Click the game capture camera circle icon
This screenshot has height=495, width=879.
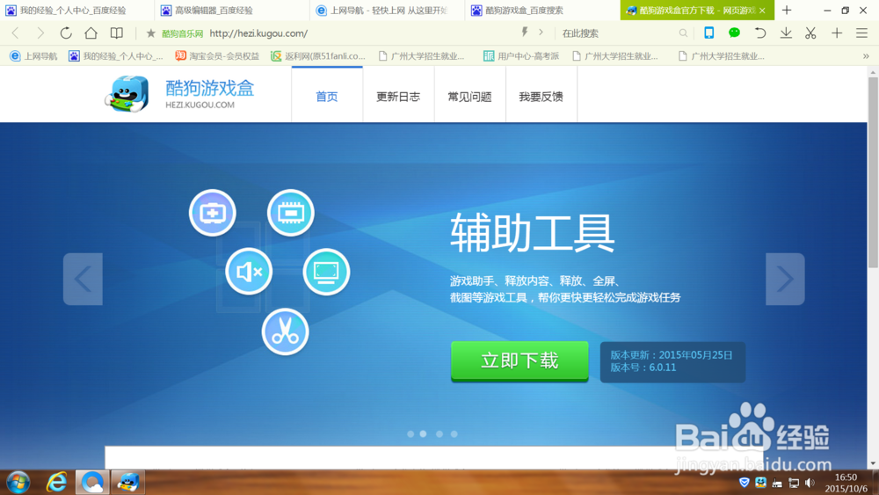coord(212,213)
